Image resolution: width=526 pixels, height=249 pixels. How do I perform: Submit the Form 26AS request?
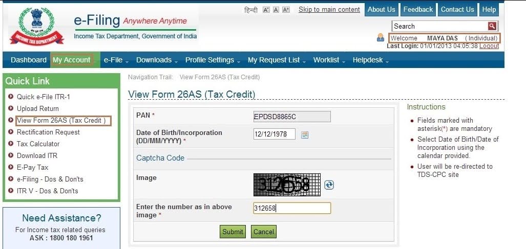(233, 232)
